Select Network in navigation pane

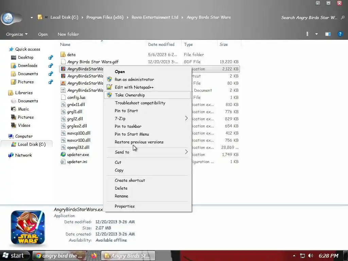click(x=23, y=155)
